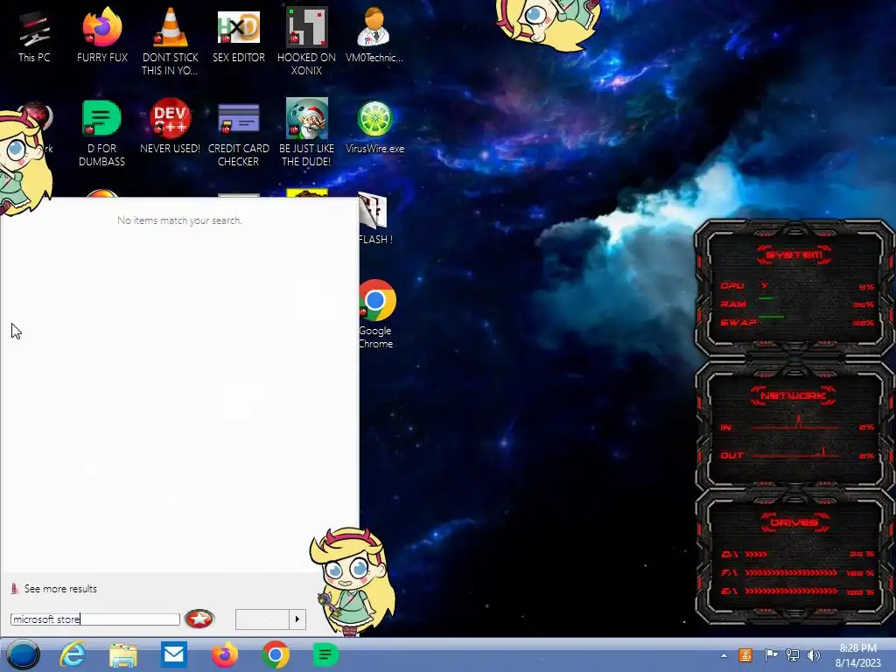
Task: Show hidden system tray icons
Action: tap(724, 655)
